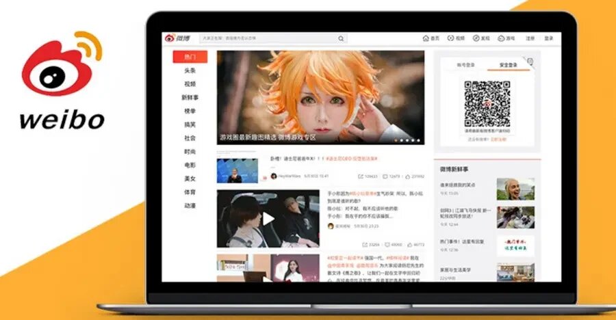616x320 pixels.
Task: Open the 热门事件 news item title
Action: tap(462, 242)
